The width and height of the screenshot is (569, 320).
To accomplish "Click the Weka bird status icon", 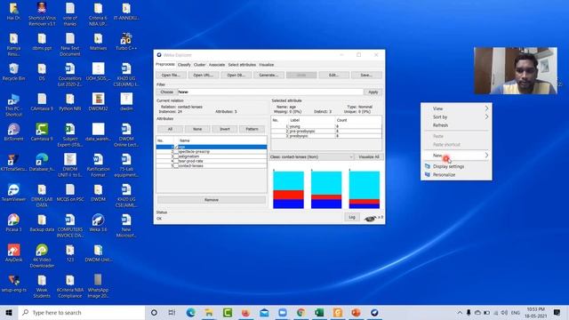I will click(370, 218).
